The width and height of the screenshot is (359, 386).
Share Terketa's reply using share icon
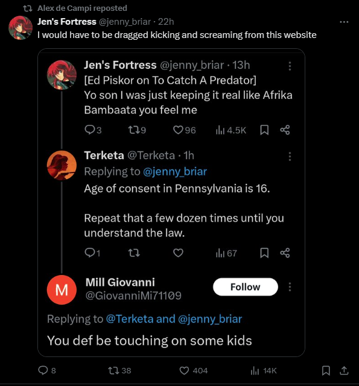click(x=285, y=253)
